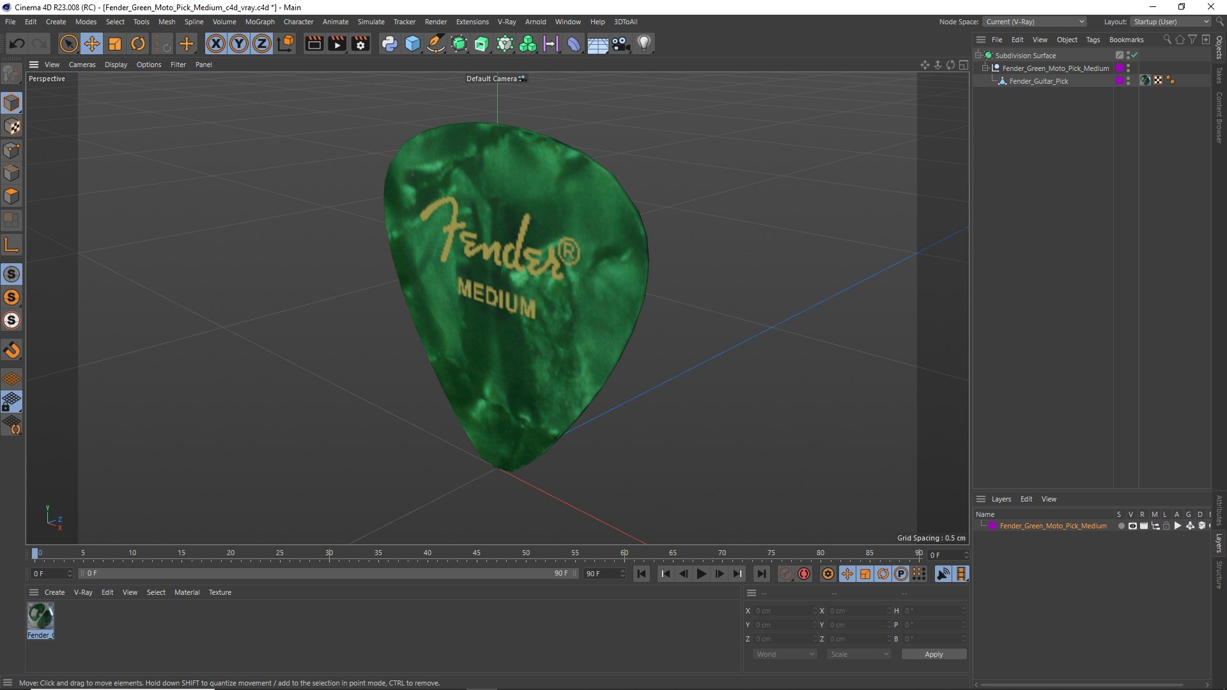Select the Scale tool

click(x=115, y=43)
